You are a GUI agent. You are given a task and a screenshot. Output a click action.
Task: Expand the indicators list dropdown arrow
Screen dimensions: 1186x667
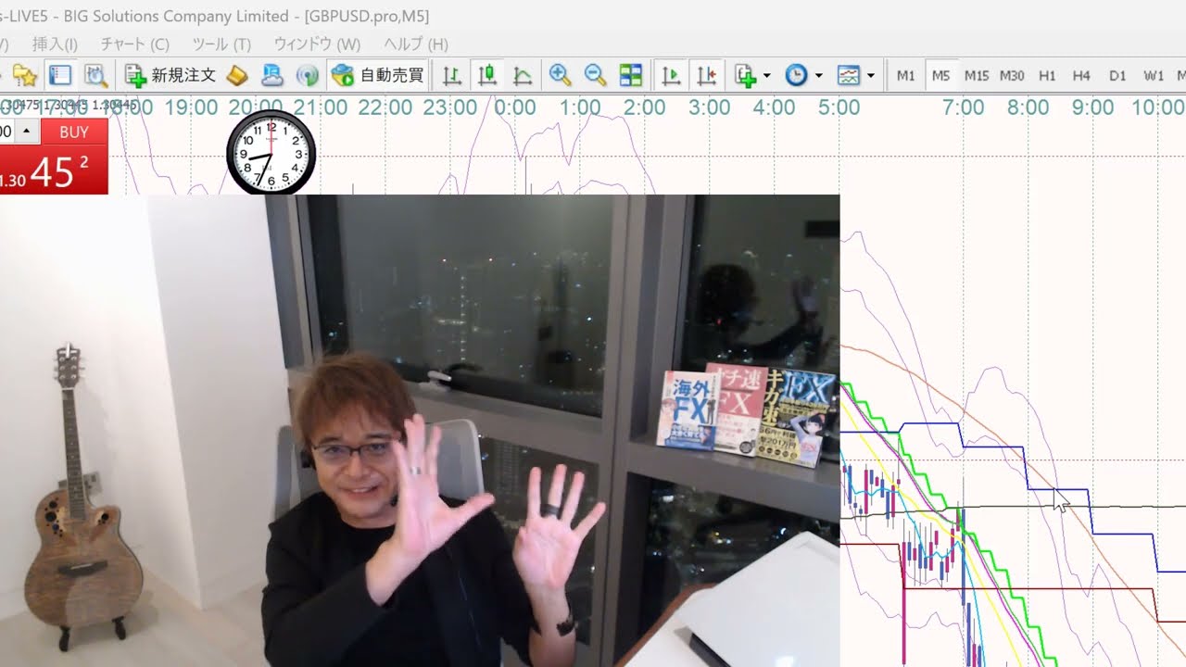click(766, 76)
